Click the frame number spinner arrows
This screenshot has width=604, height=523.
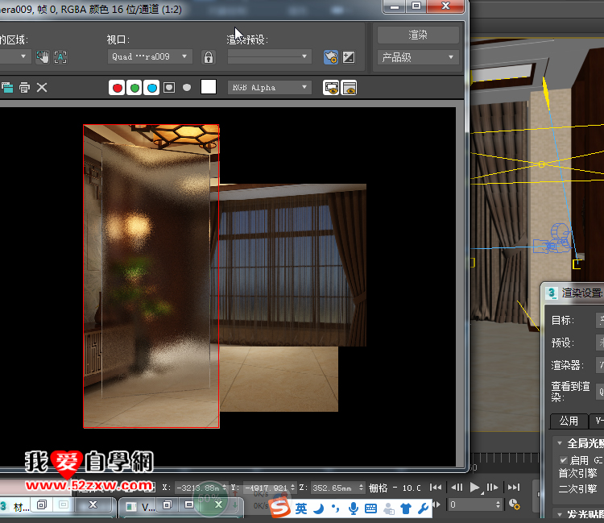pyautogui.click(x=498, y=504)
